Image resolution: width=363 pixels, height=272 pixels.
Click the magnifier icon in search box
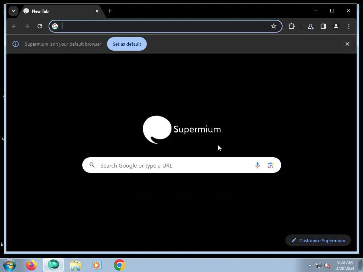(92, 165)
